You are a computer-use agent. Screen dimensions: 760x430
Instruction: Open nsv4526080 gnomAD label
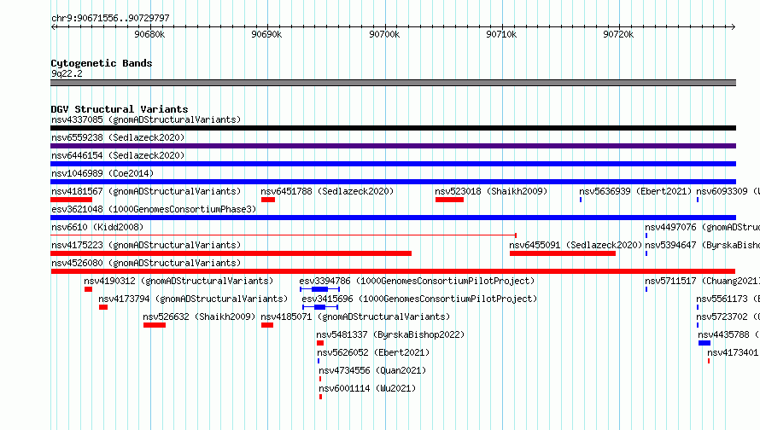click(x=146, y=263)
